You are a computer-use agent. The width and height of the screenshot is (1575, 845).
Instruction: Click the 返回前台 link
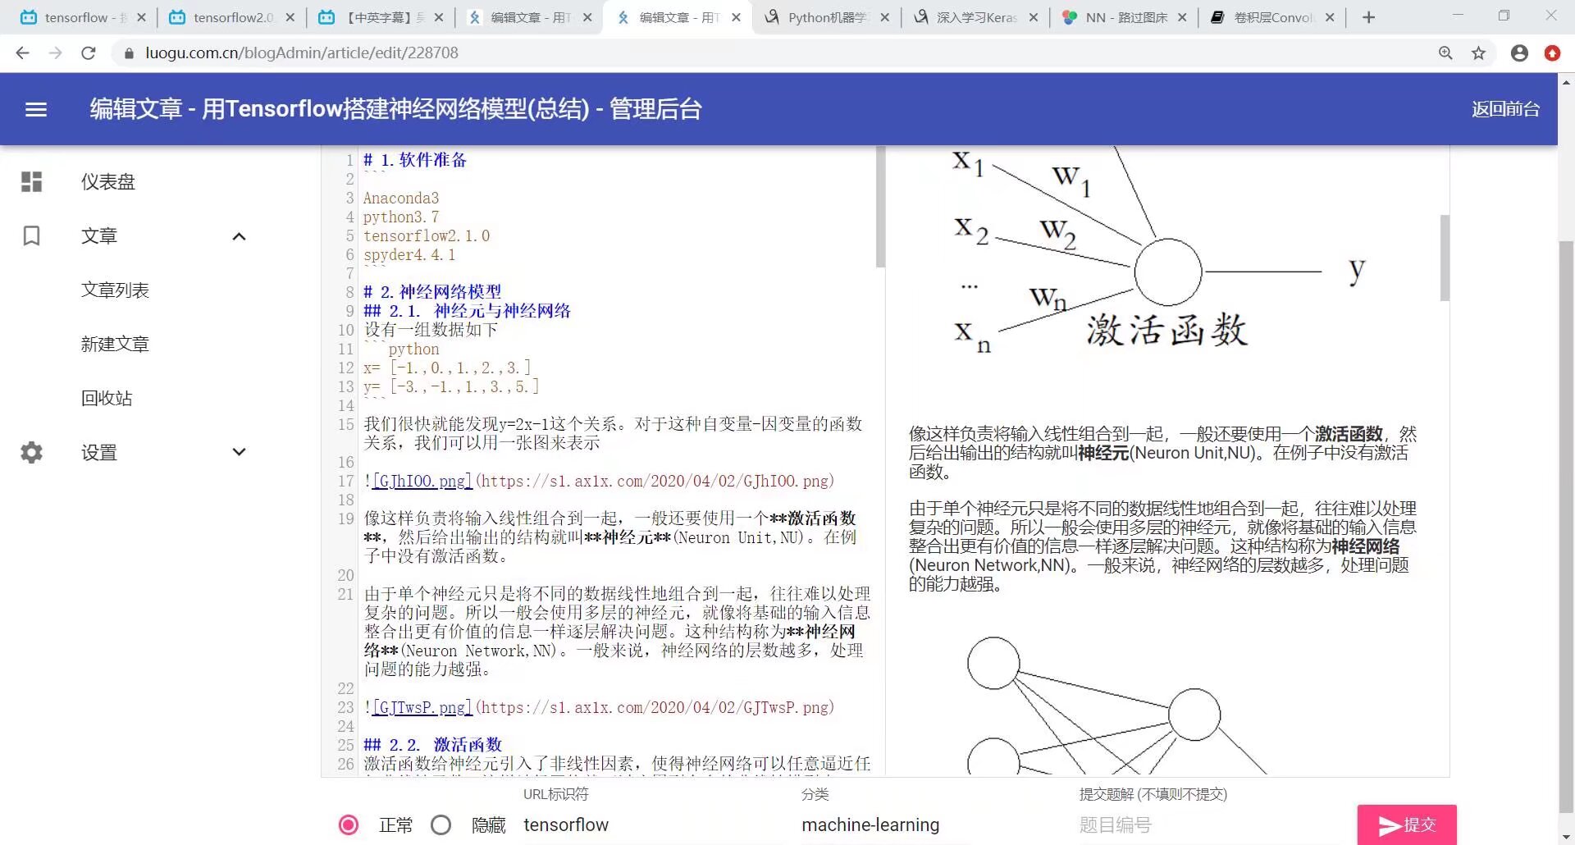click(x=1505, y=109)
